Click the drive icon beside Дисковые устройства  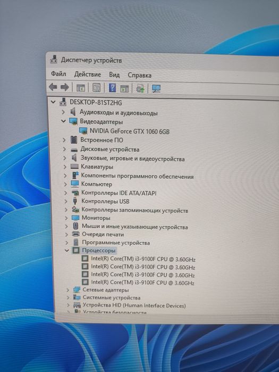point(74,150)
